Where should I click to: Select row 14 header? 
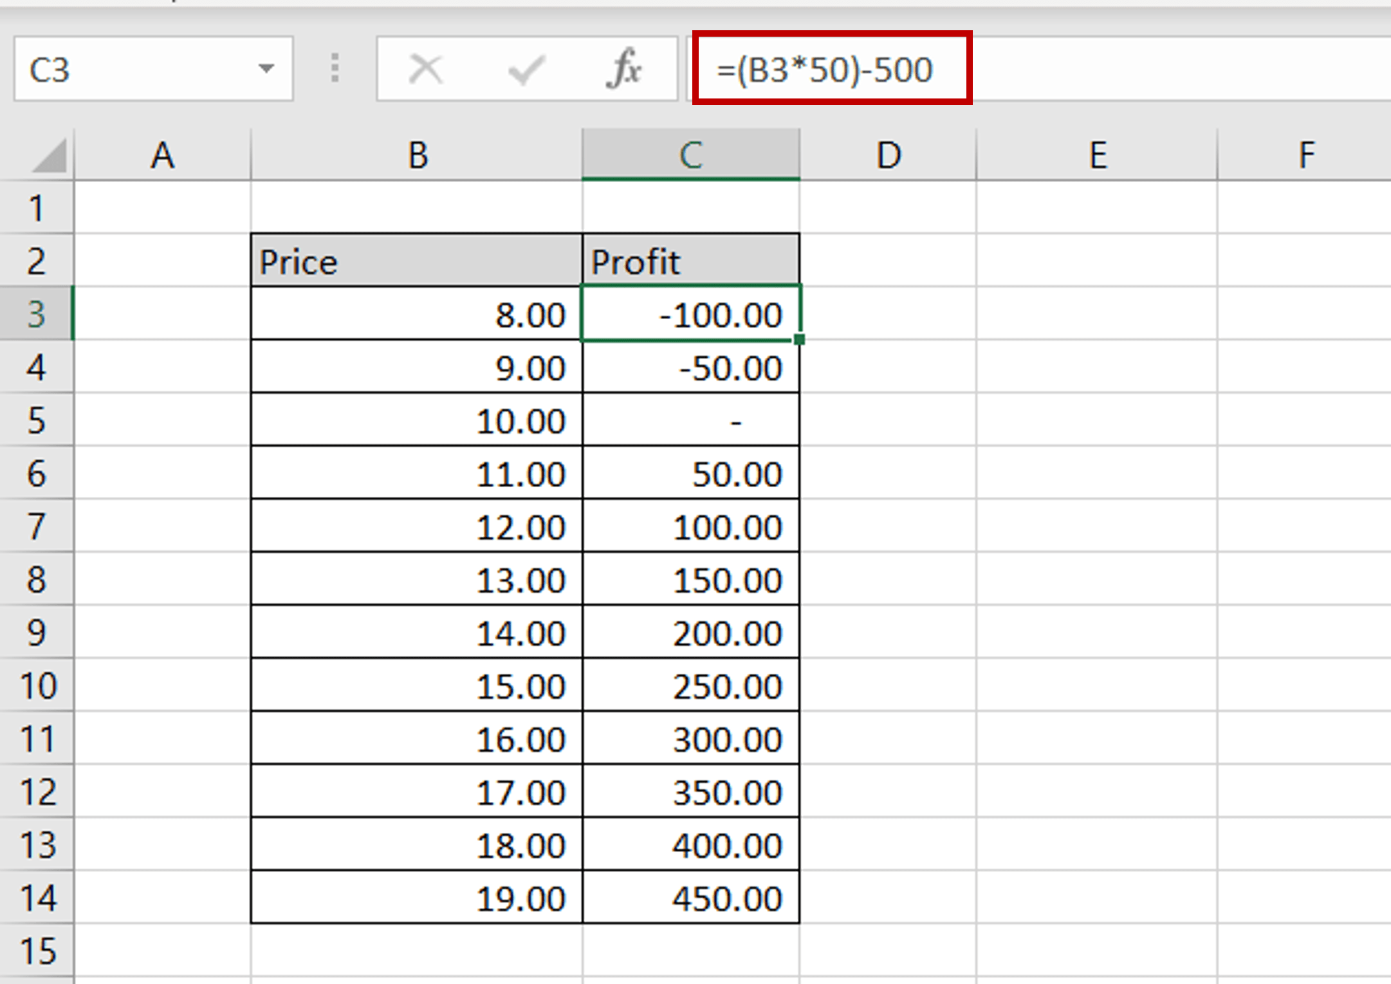[37, 898]
